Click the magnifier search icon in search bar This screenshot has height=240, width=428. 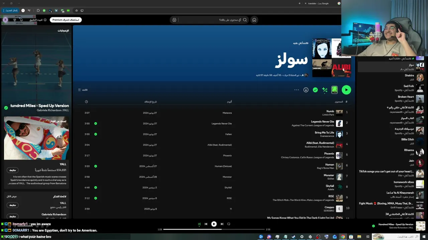pyautogui.click(x=245, y=20)
